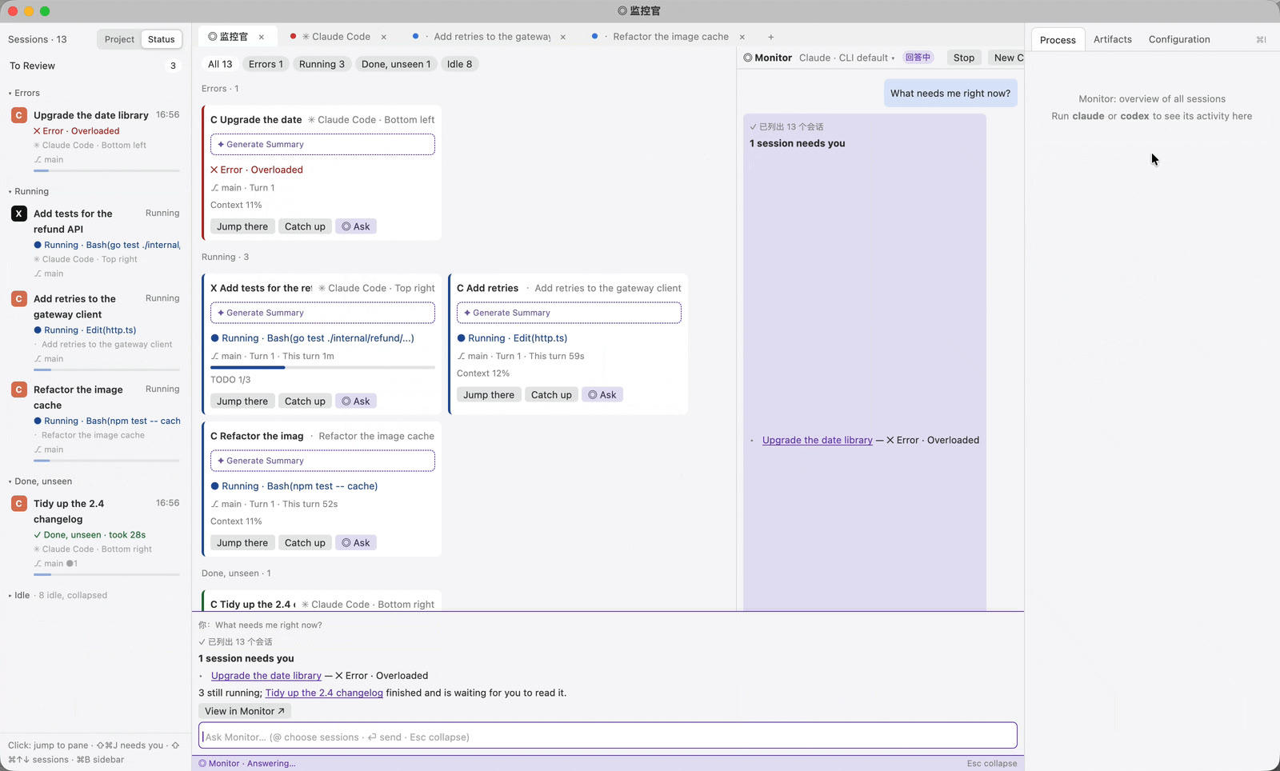Image resolution: width=1280 pixels, height=771 pixels.
Task: Click the sidebar toggle shortcut icon in right panel
Action: click(1261, 39)
